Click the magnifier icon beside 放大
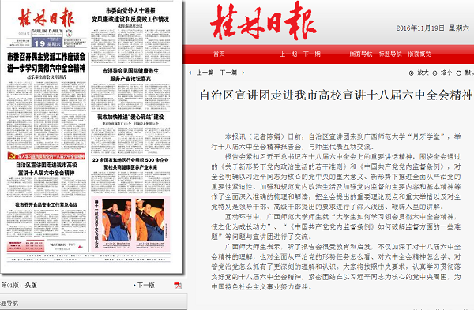Viewport: 474px width, 310px height. (411, 73)
